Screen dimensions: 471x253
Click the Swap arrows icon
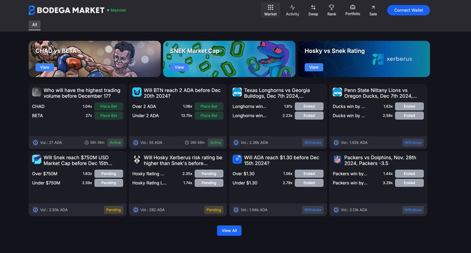[x=313, y=8]
